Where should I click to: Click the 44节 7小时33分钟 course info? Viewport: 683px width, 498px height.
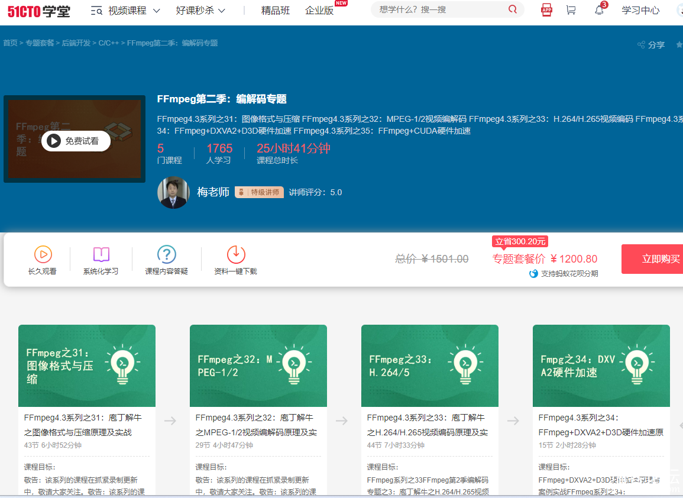pos(396,445)
